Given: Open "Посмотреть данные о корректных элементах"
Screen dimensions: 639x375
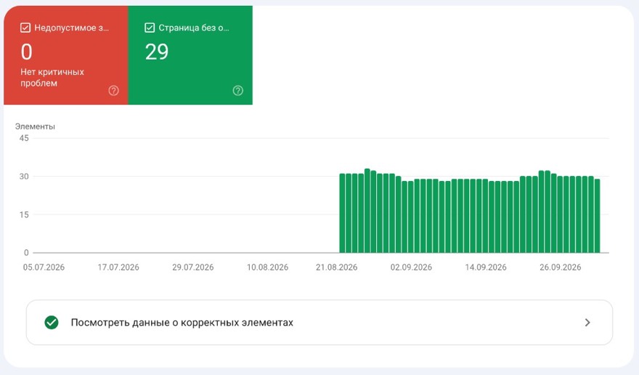Looking at the screenshot, I should (319, 323).
